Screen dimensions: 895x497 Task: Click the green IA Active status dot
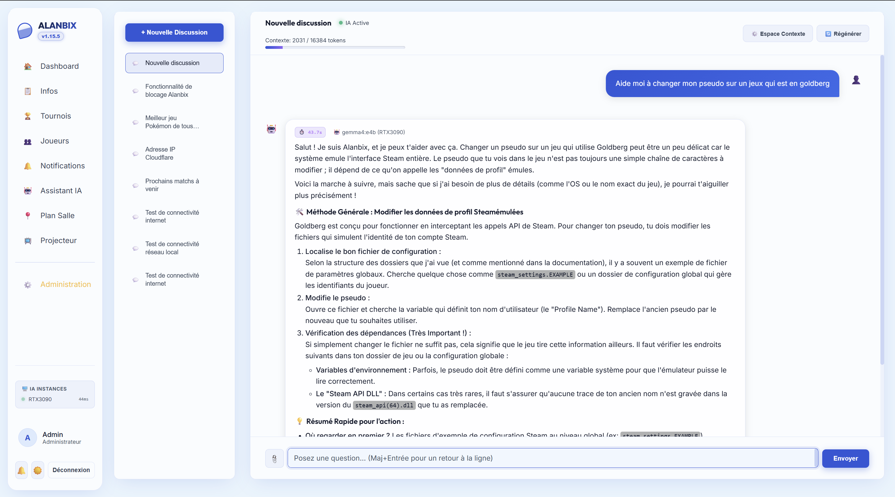341,23
